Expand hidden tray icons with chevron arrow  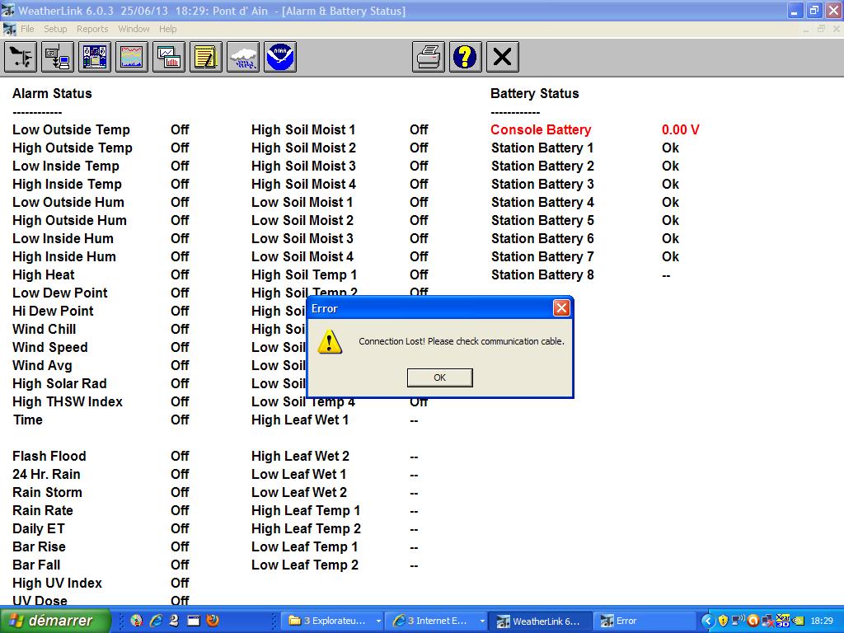(707, 621)
